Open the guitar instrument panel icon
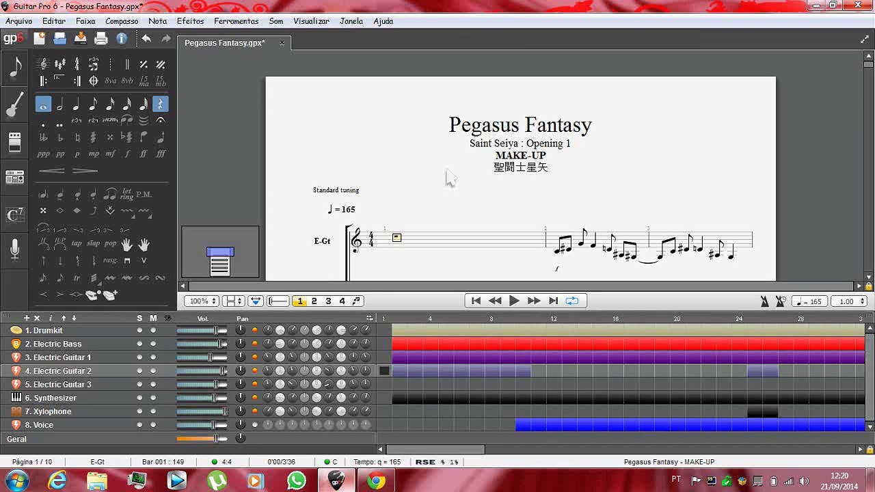 15,105
